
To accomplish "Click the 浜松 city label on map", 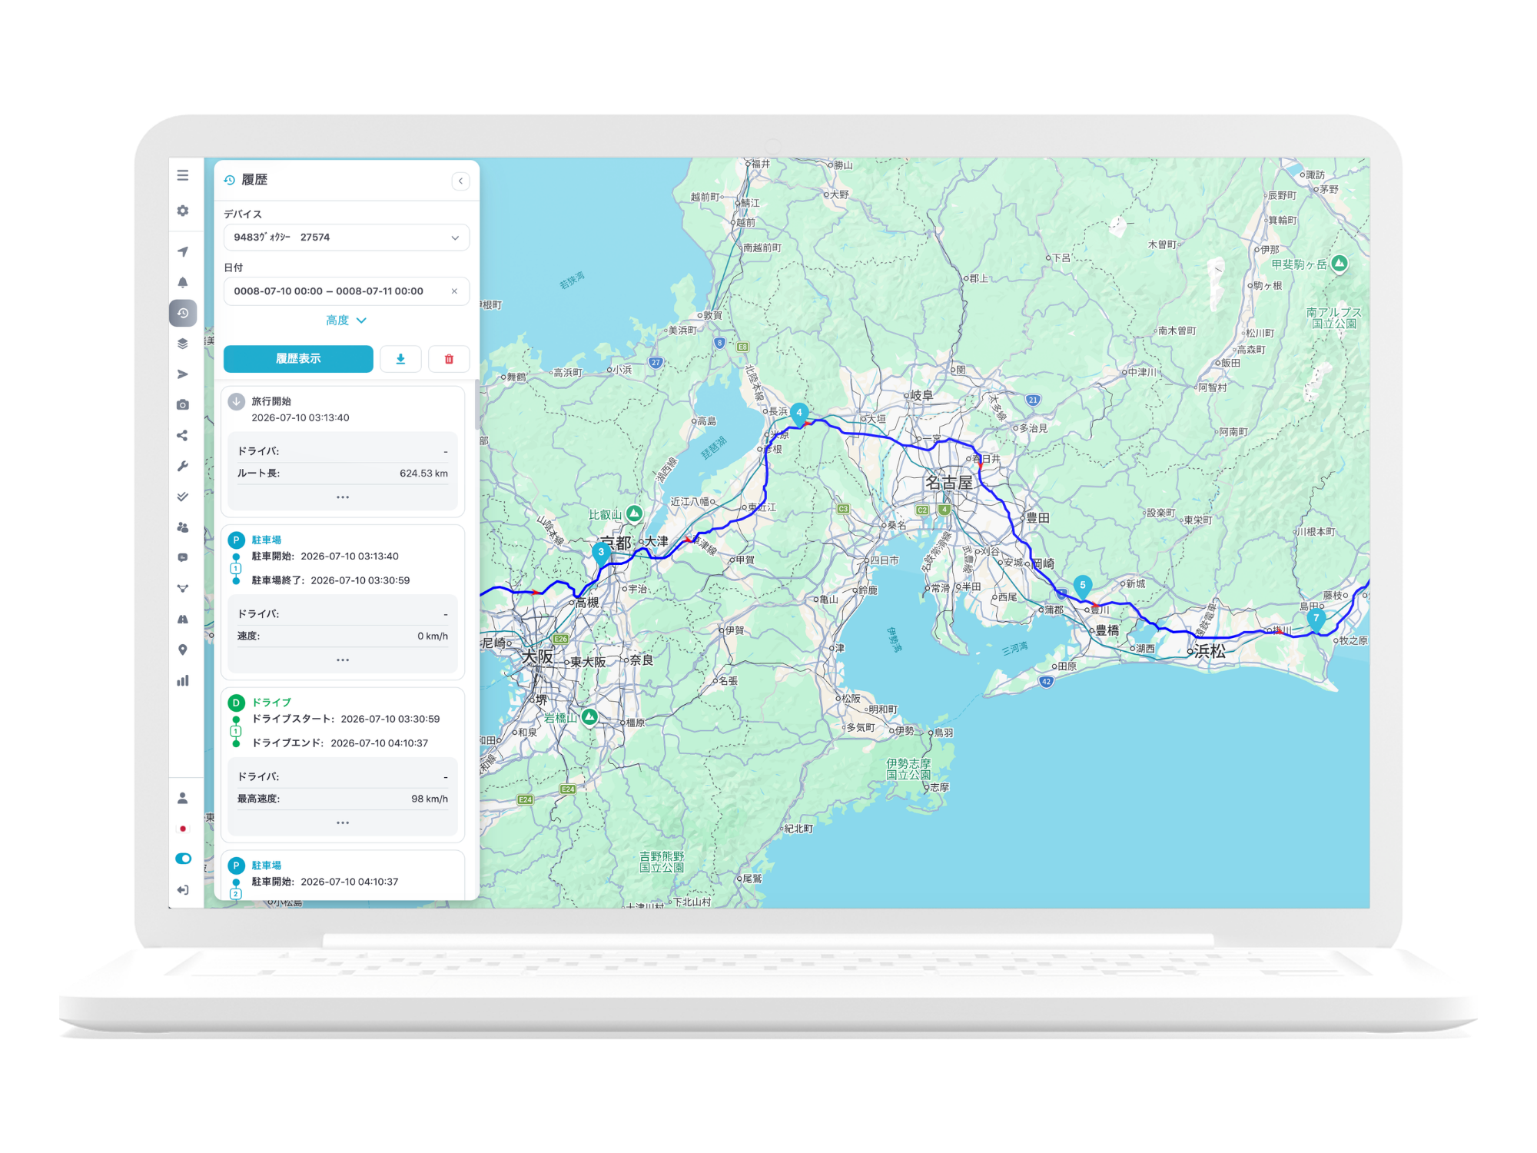I will (x=1210, y=652).
